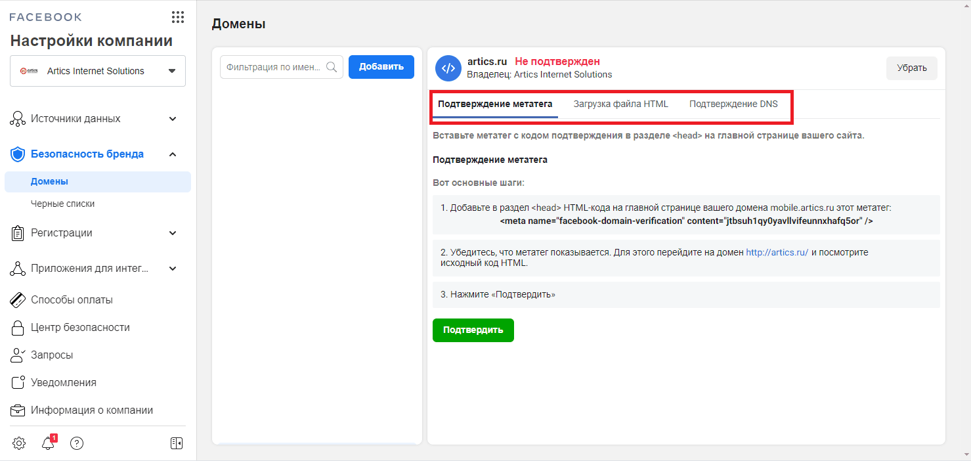Screen dimensions: 971x461
Task: Expand the Источники данных section chevron
Action: pyautogui.click(x=173, y=119)
